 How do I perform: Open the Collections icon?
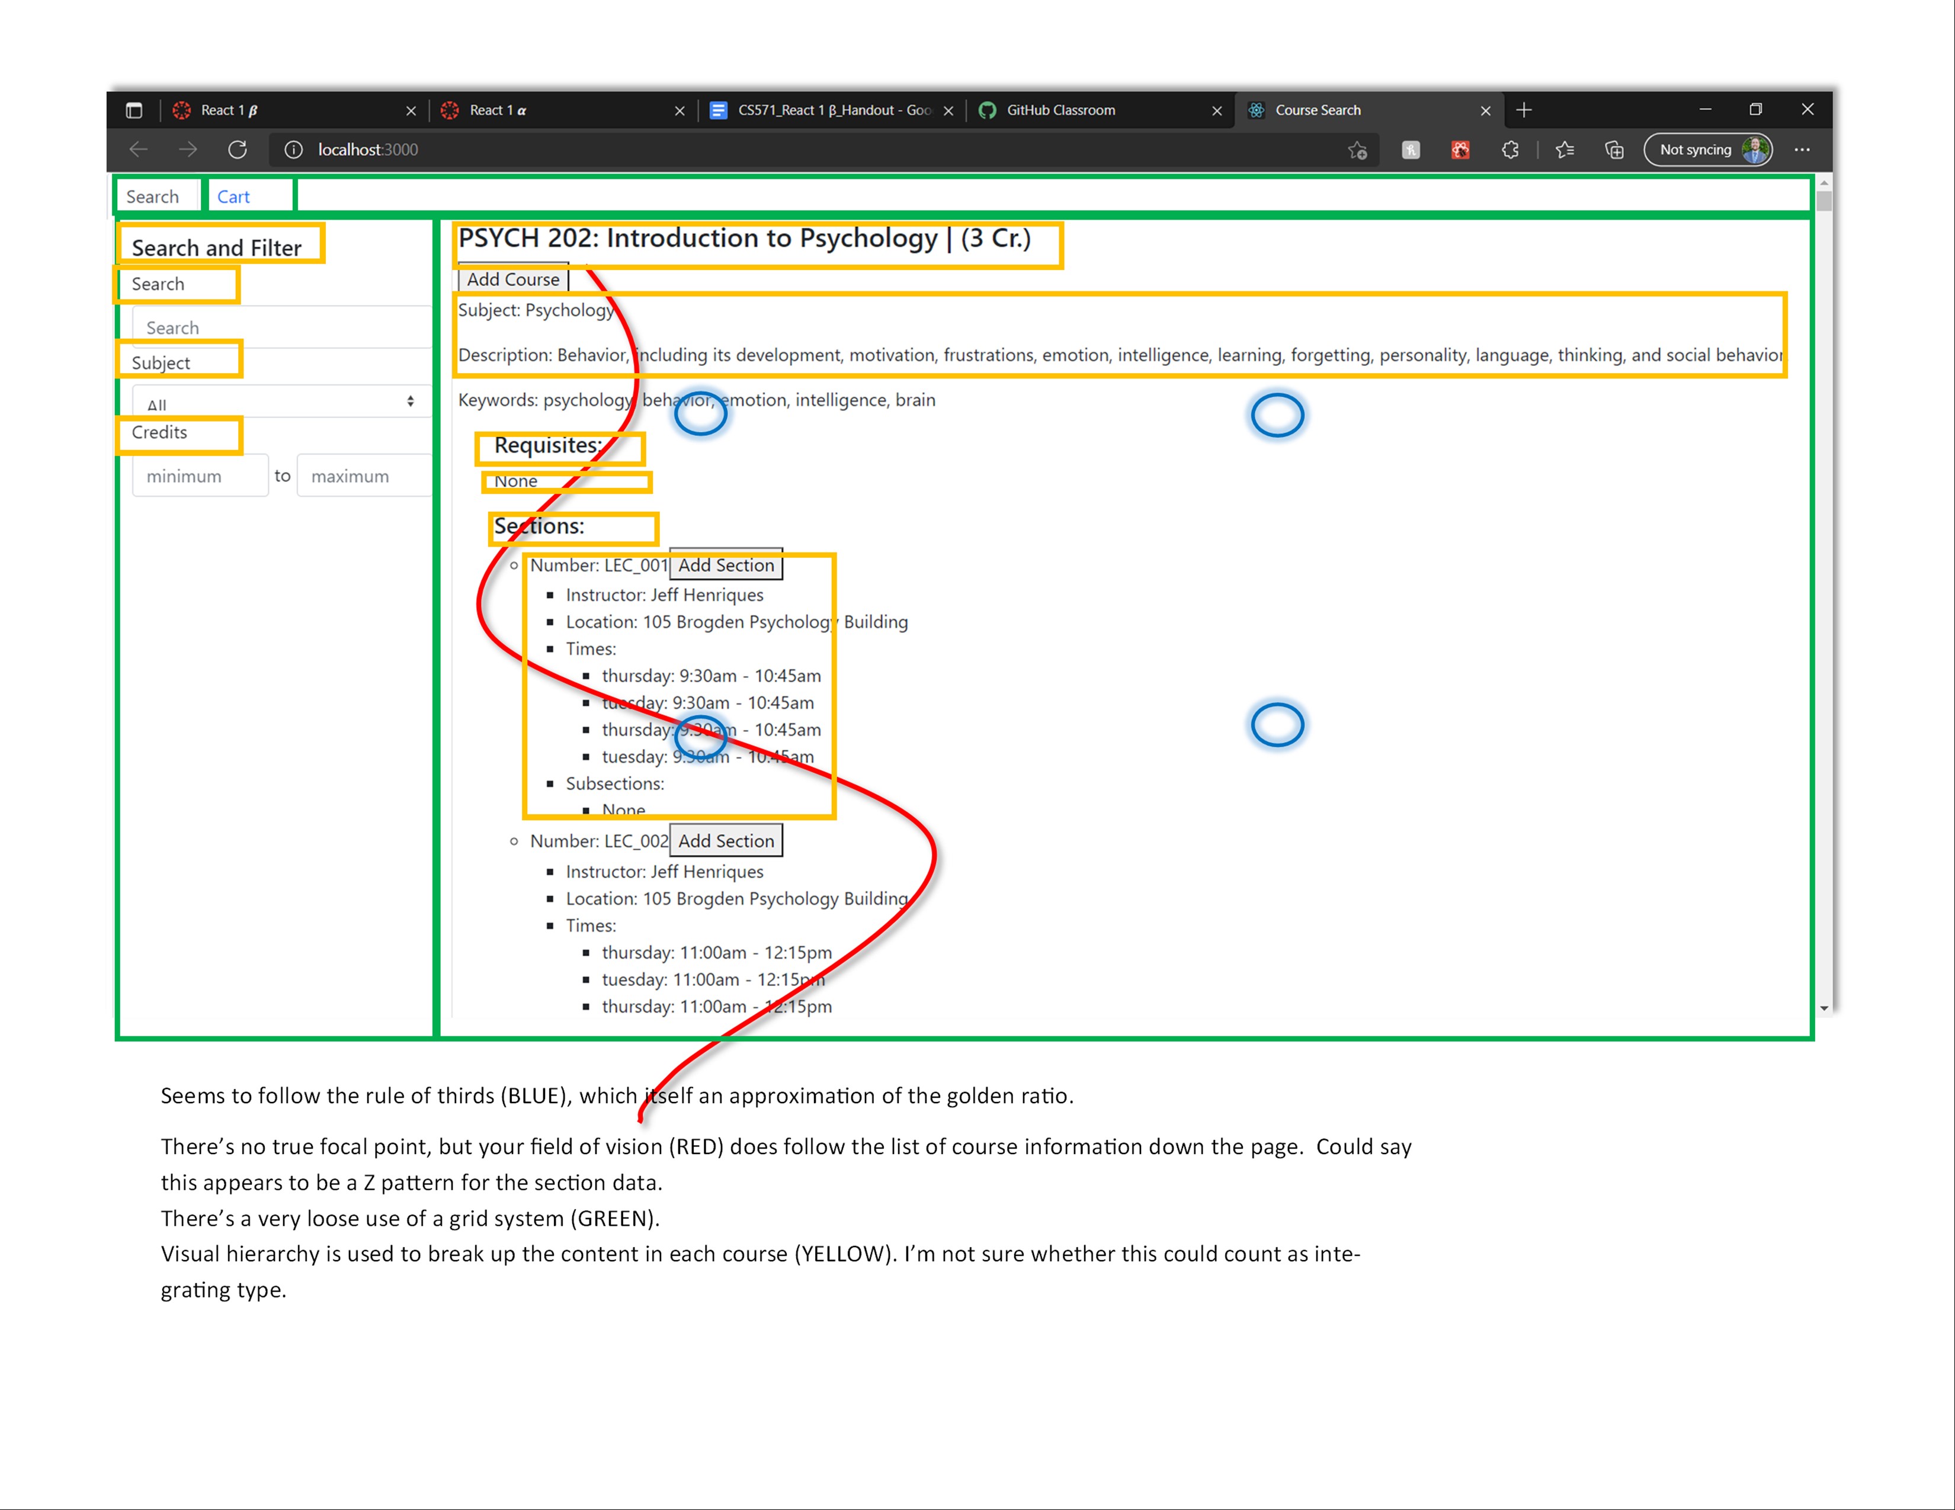[x=1614, y=149]
